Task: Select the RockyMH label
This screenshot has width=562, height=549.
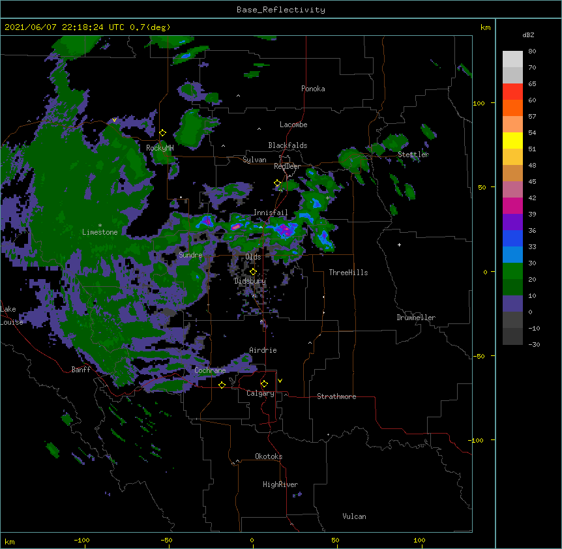Action: coord(160,148)
